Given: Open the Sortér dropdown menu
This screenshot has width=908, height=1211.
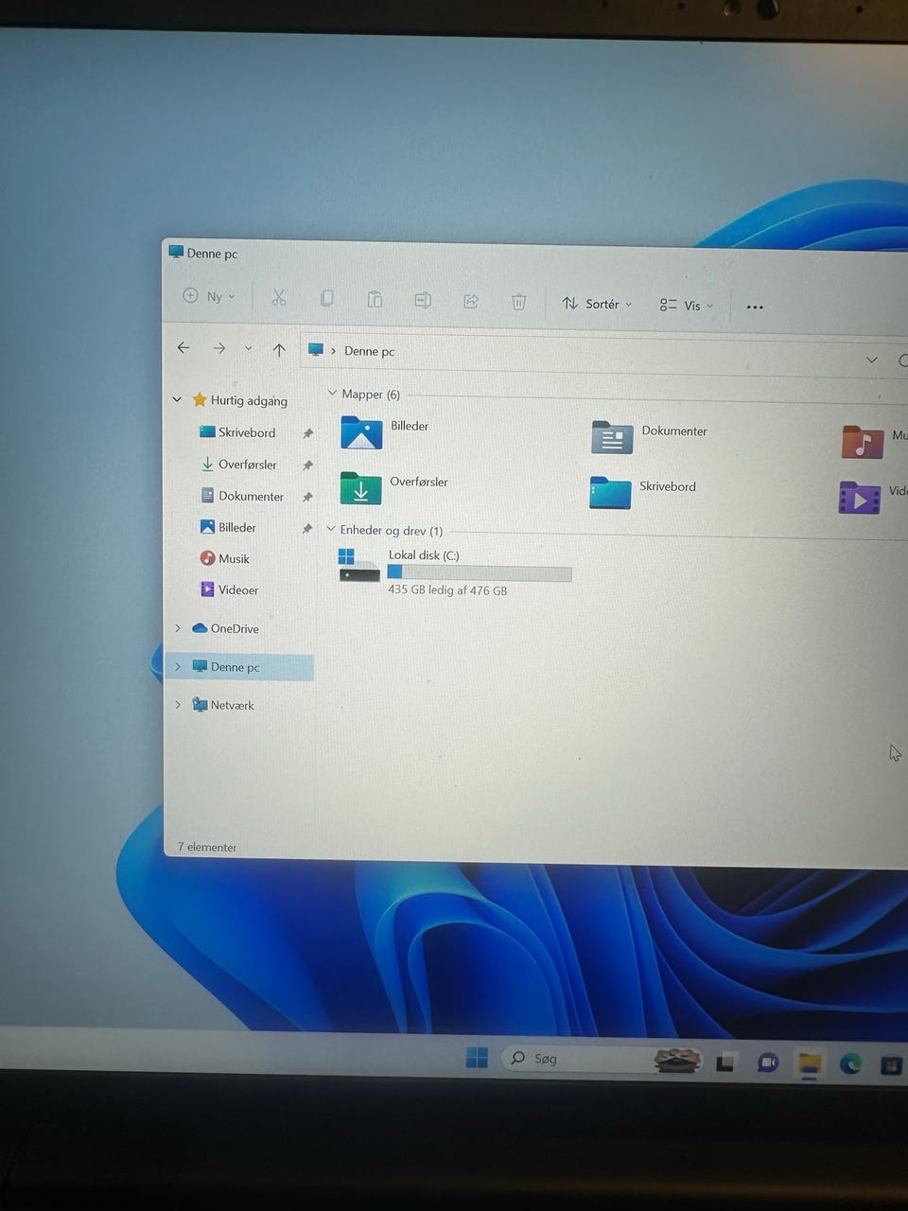Looking at the screenshot, I should coord(597,304).
